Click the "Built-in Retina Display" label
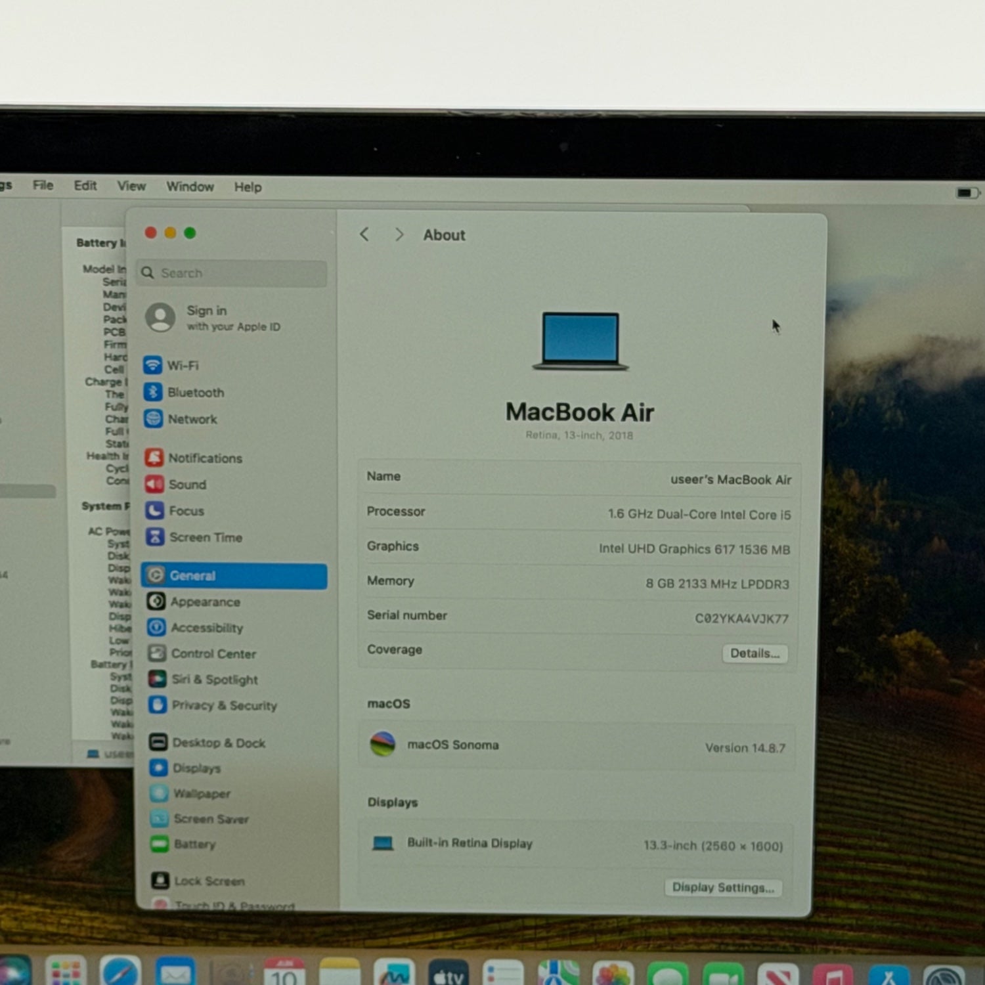Viewport: 985px width, 985px height. [x=470, y=843]
